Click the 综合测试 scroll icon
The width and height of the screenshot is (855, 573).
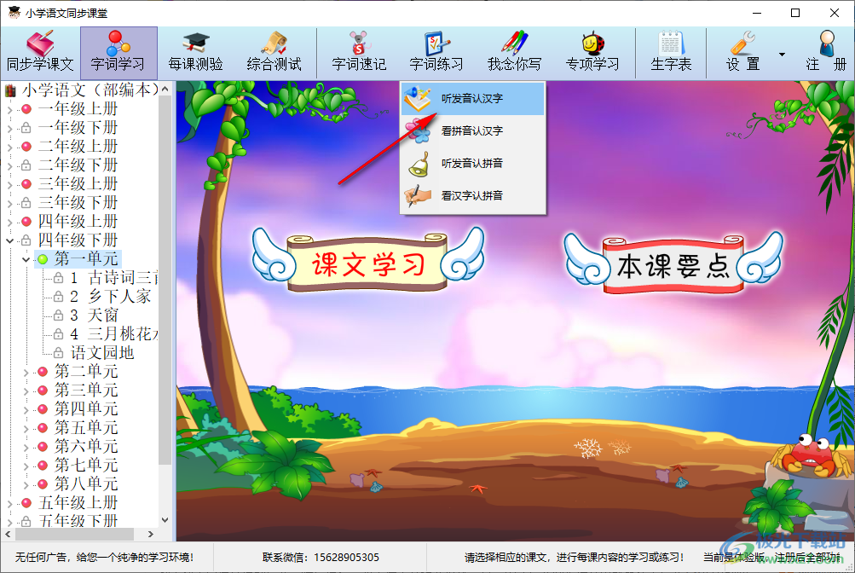274,51
